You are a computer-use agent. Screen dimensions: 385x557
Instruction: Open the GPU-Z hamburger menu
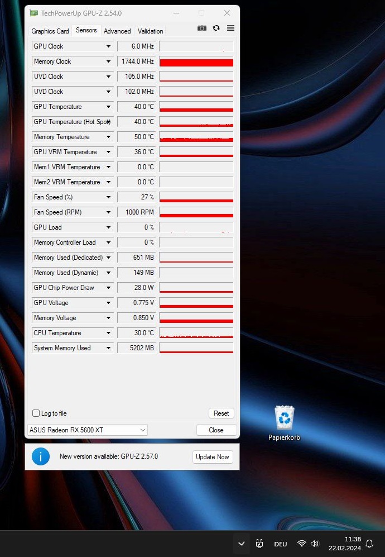click(230, 28)
